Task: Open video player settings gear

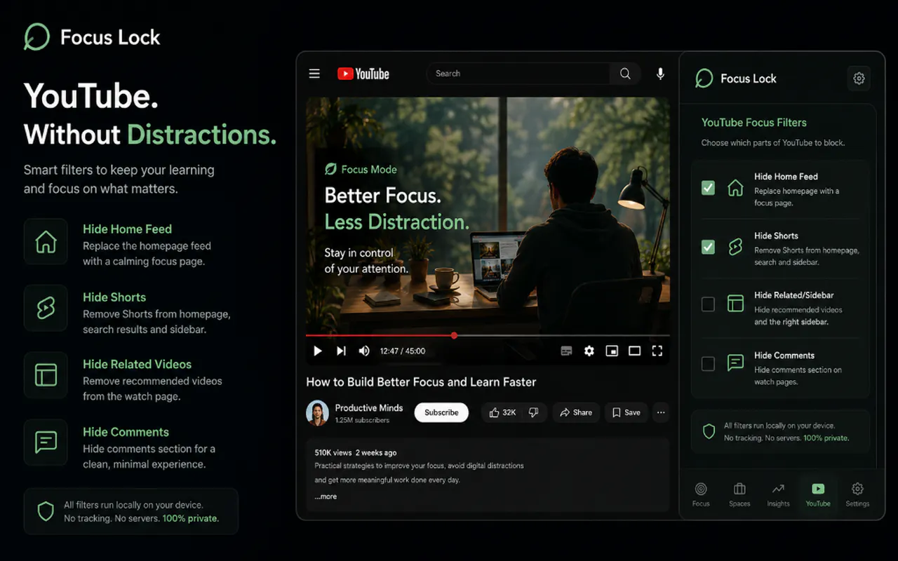Action: (x=589, y=351)
